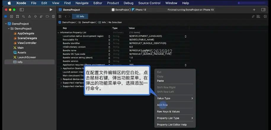Click the 6.0 version value
Viewport: 271px width, 130px height.
pos(131,47)
